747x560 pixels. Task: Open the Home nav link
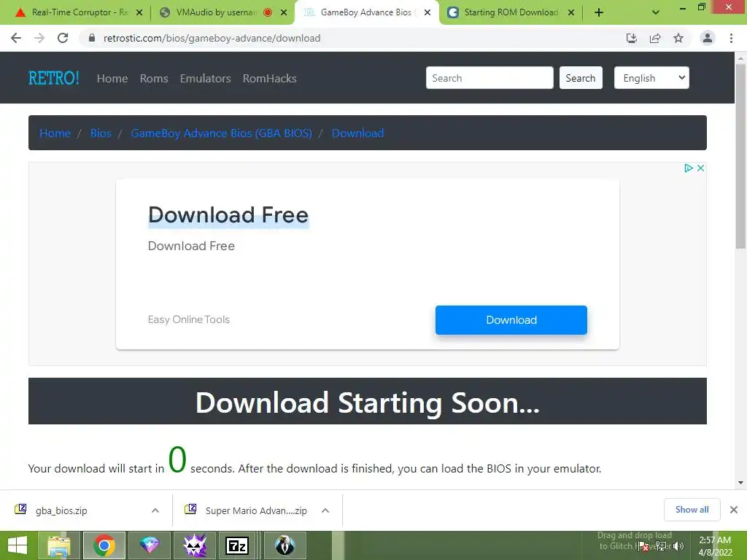[112, 79]
